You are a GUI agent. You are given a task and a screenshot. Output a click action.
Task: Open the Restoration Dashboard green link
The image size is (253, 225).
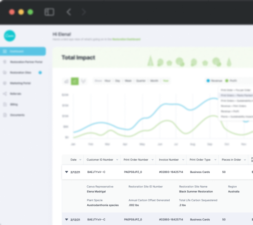click(126, 39)
